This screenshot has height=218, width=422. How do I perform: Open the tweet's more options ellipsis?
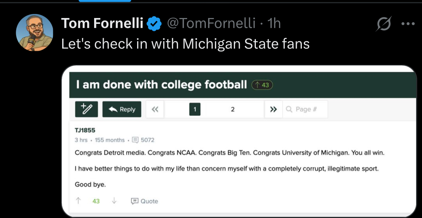(x=408, y=24)
